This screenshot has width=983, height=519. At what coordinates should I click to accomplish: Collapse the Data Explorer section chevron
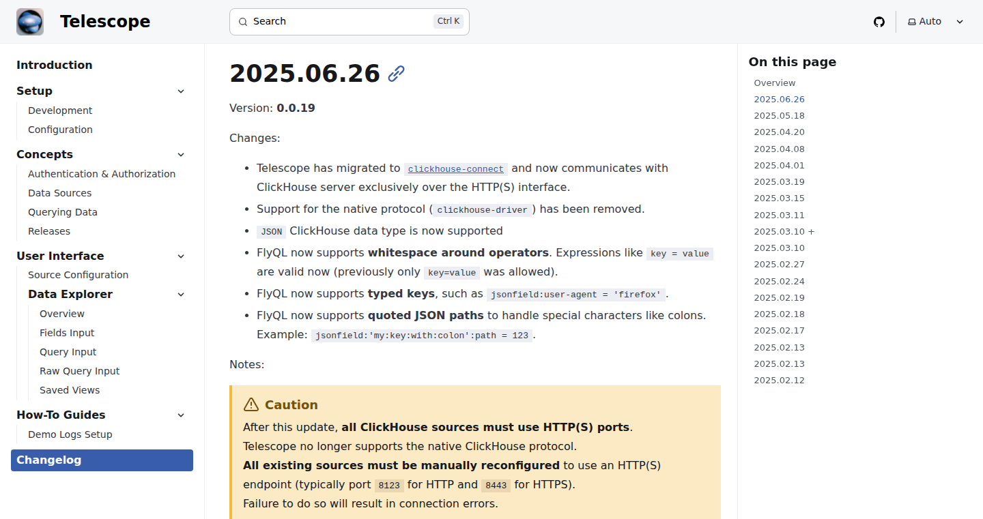point(181,295)
